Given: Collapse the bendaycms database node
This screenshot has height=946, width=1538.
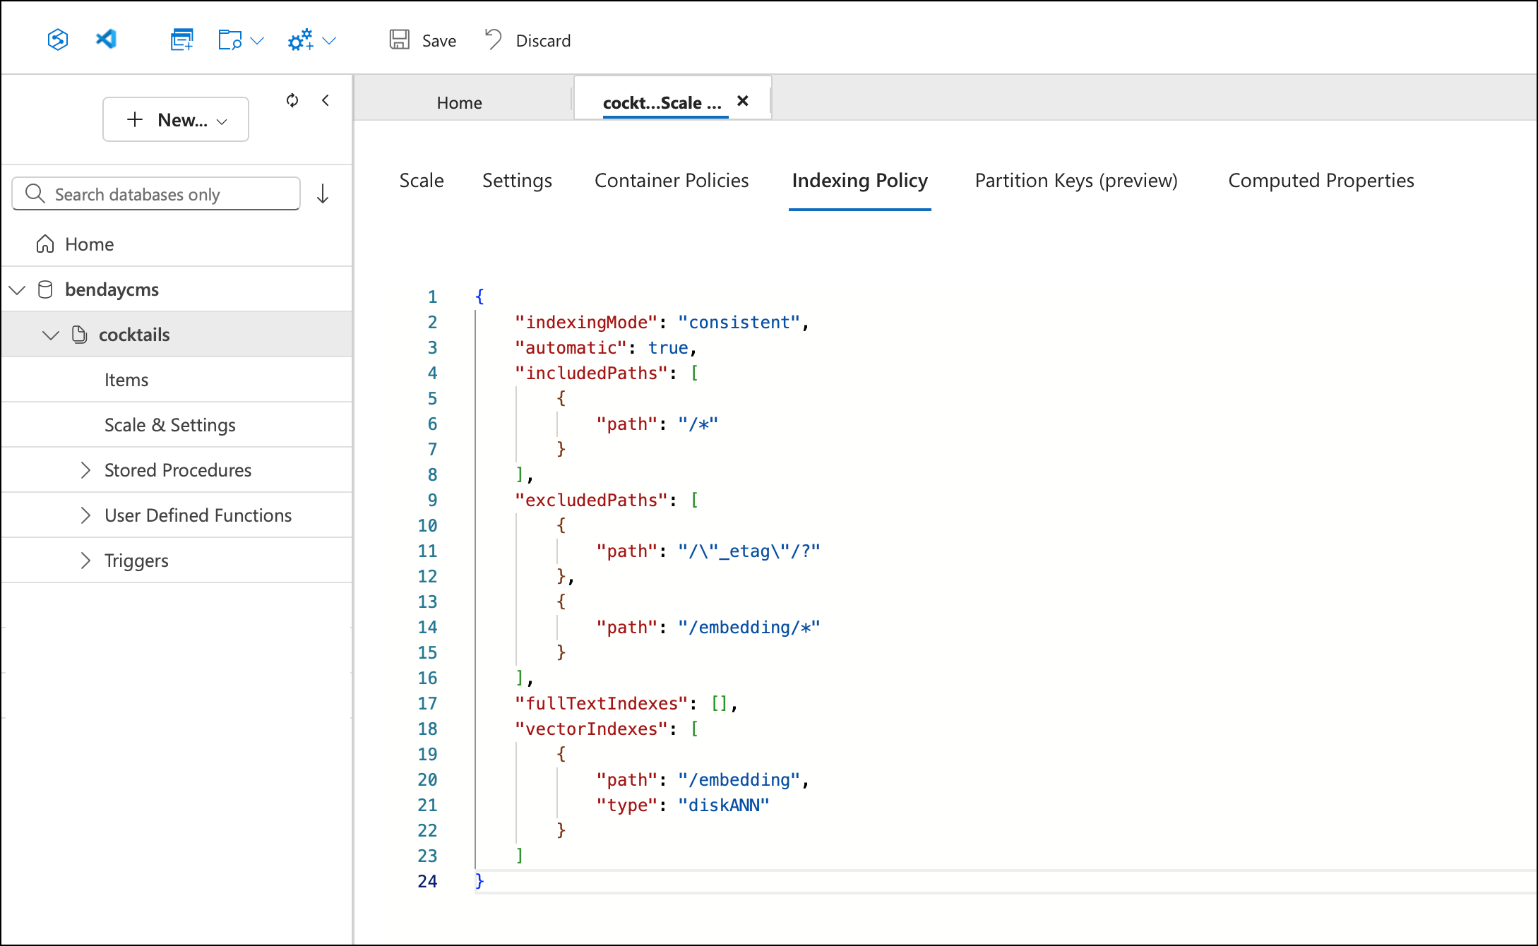Looking at the screenshot, I should click(x=17, y=289).
